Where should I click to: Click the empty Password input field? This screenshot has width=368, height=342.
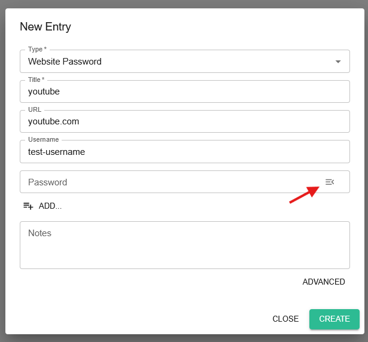[171, 182]
